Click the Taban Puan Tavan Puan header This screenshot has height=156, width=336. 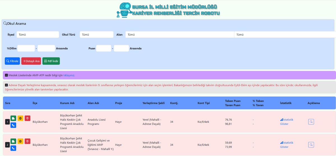233,103
